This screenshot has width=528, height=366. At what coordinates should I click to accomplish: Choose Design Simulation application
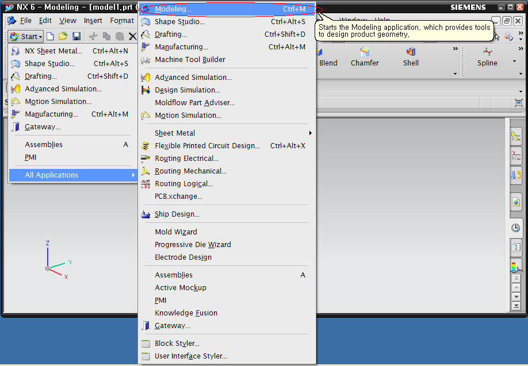click(228, 90)
